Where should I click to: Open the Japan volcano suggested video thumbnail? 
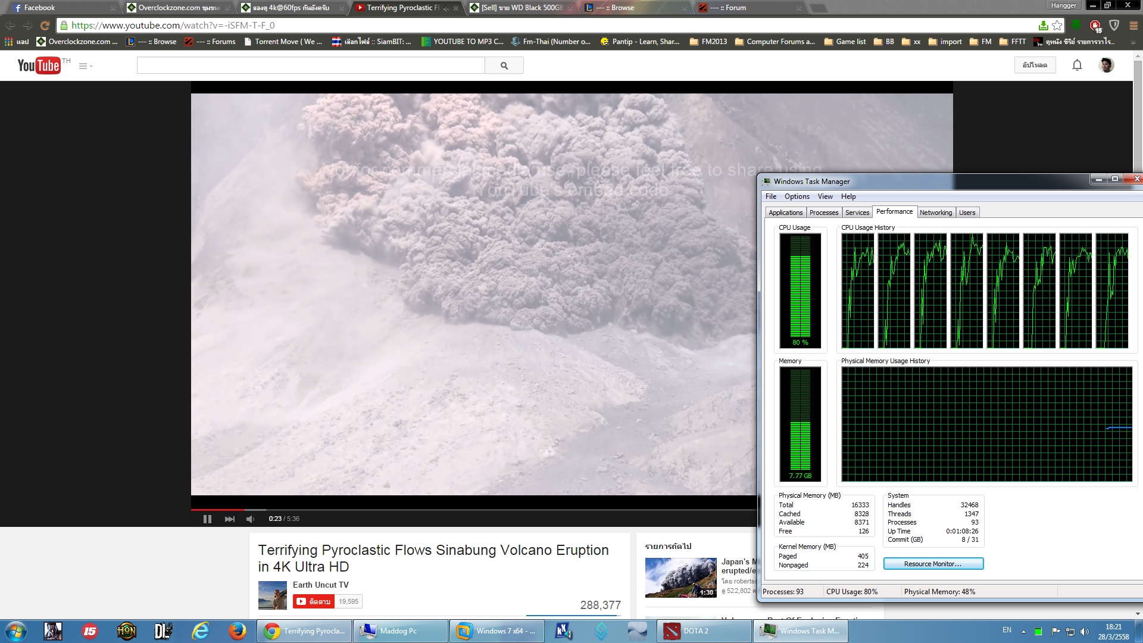point(680,577)
